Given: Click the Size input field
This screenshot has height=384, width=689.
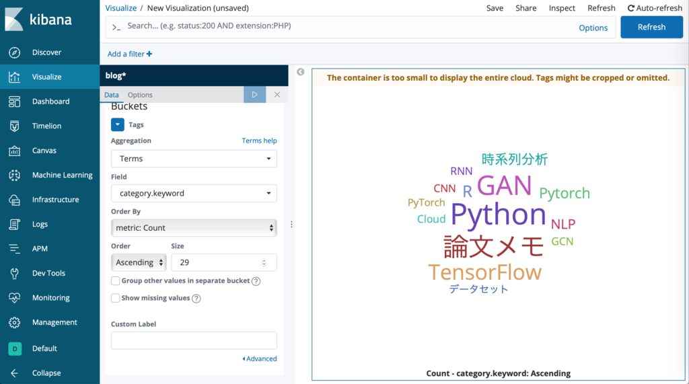Looking at the screenshot, I should click(x=224, y=262).
